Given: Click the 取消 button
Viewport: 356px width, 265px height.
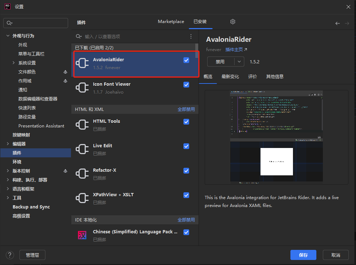Looking at the screenshot, I should pyautogui.click(x=336, y=255).
